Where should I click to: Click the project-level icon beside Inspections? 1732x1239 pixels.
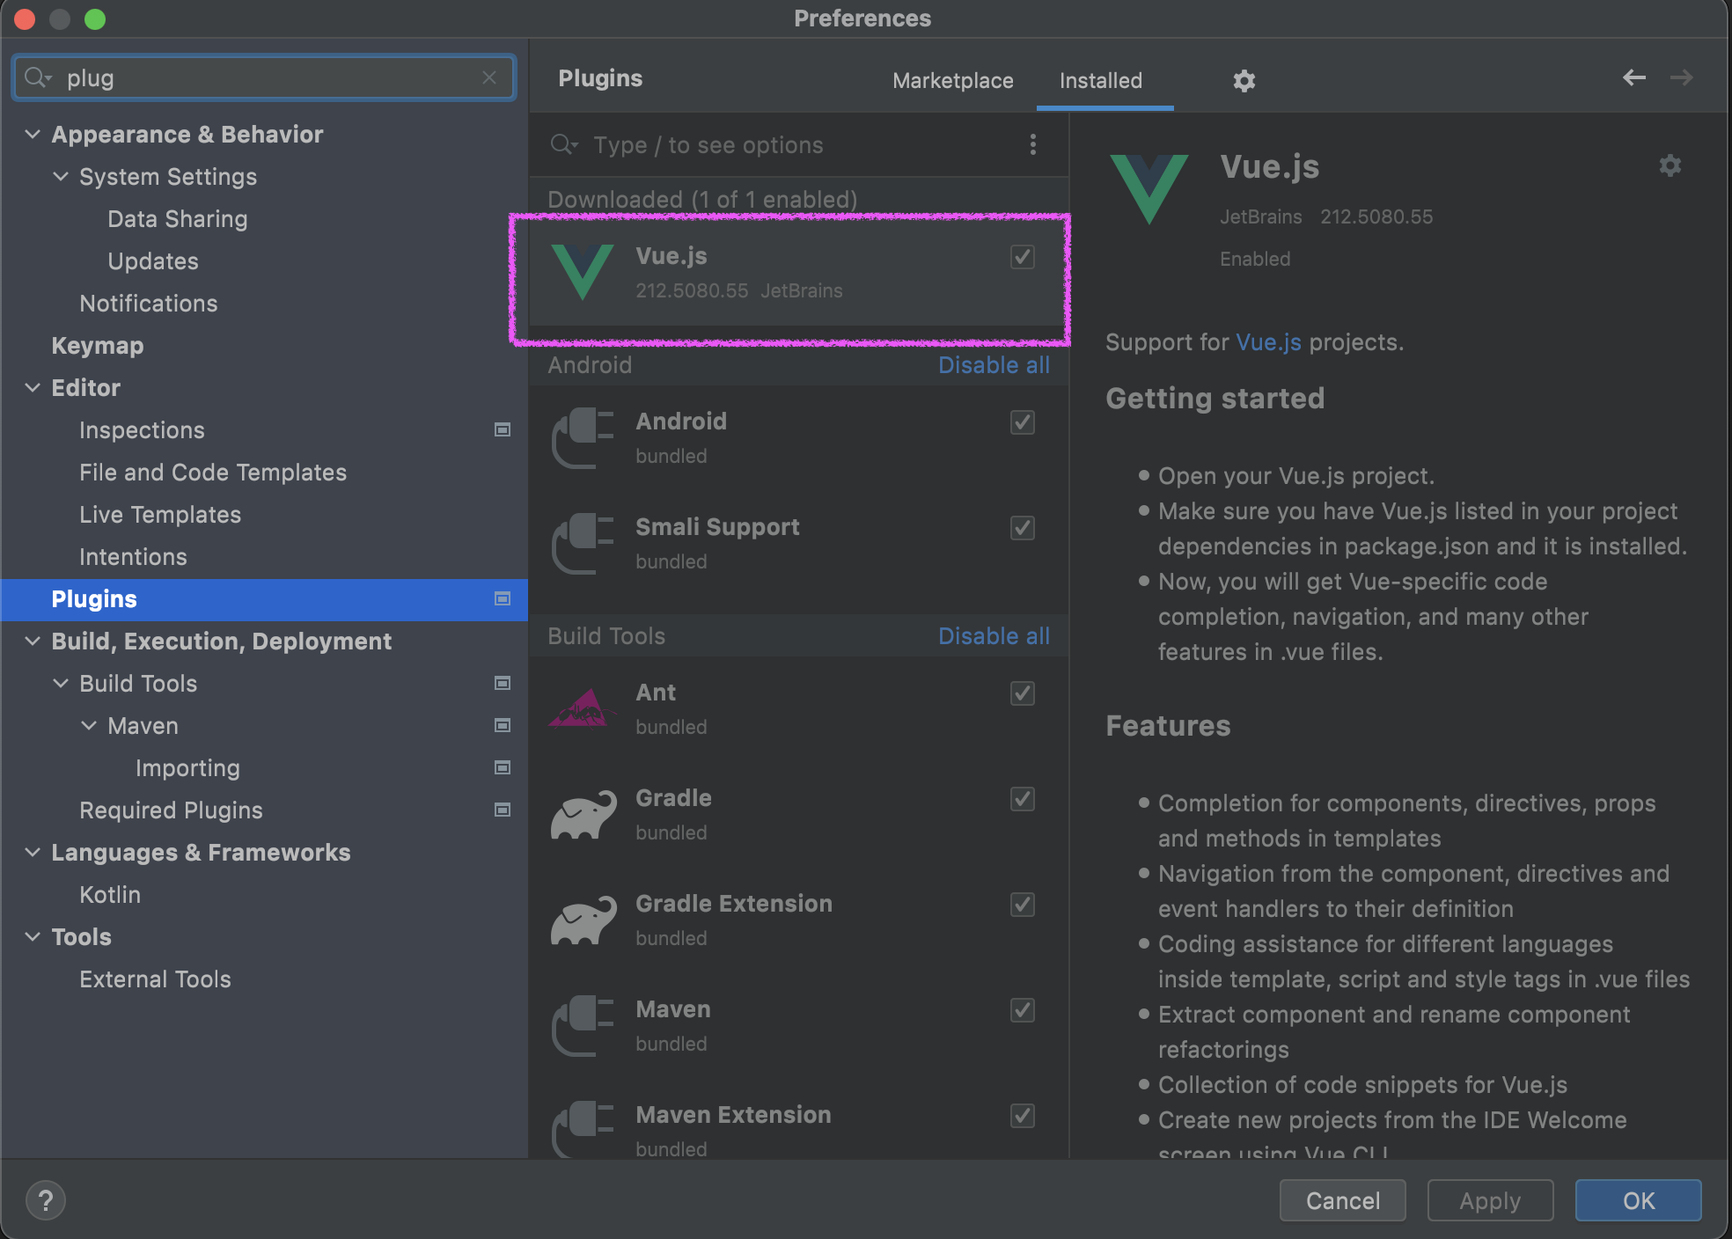click(x=503, y=429)
